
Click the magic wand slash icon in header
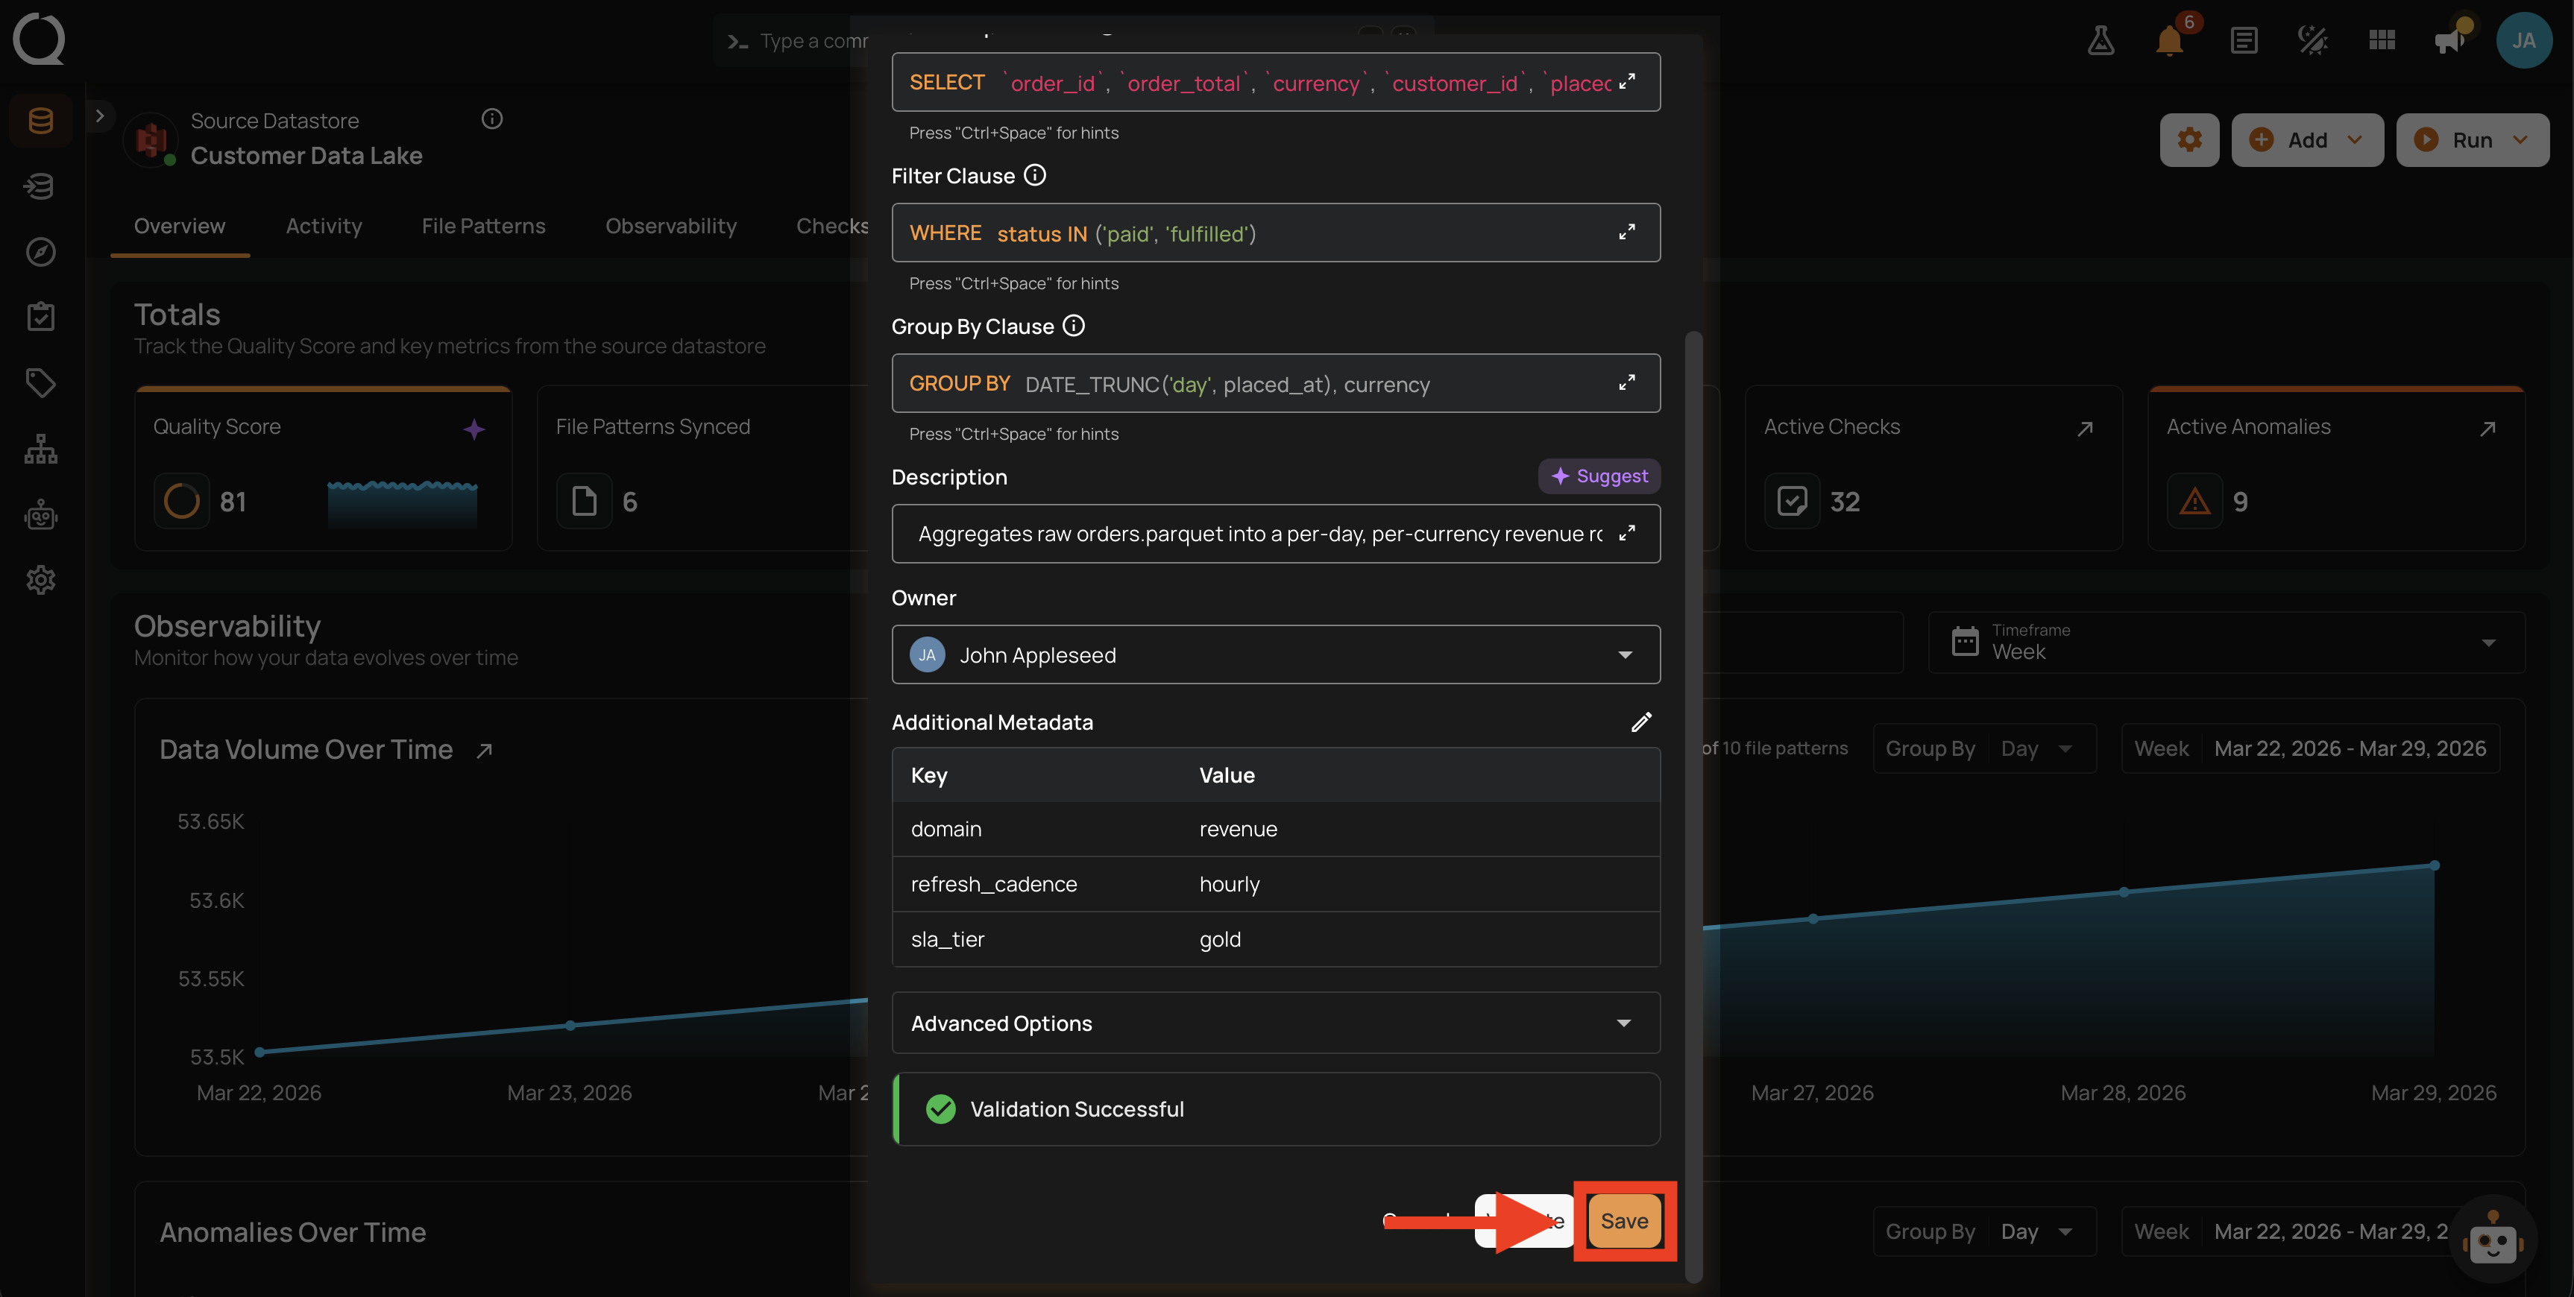(x=2312, y=40)
